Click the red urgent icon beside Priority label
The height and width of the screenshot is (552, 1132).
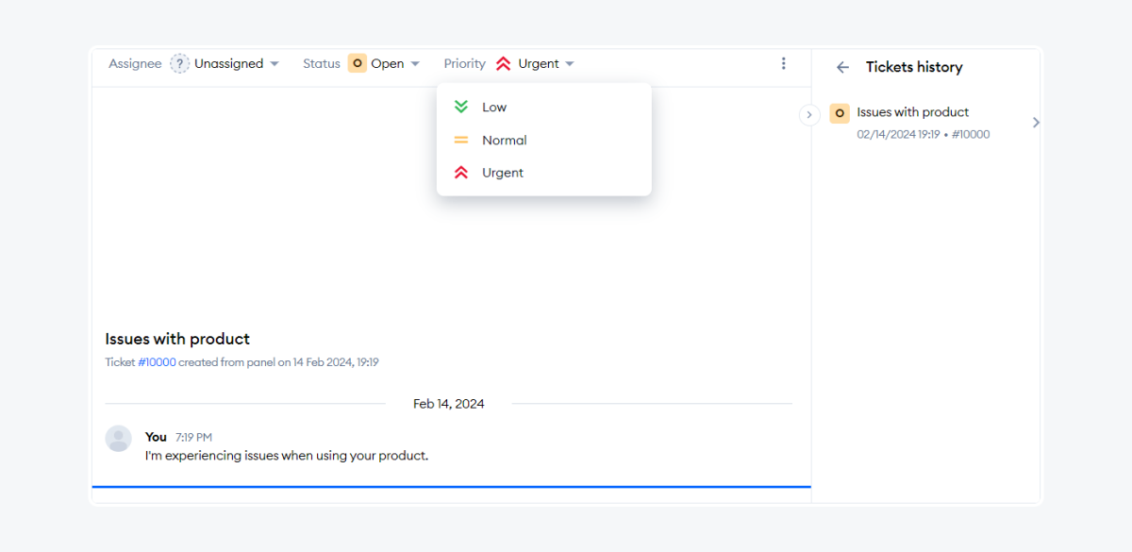point(504,63)
